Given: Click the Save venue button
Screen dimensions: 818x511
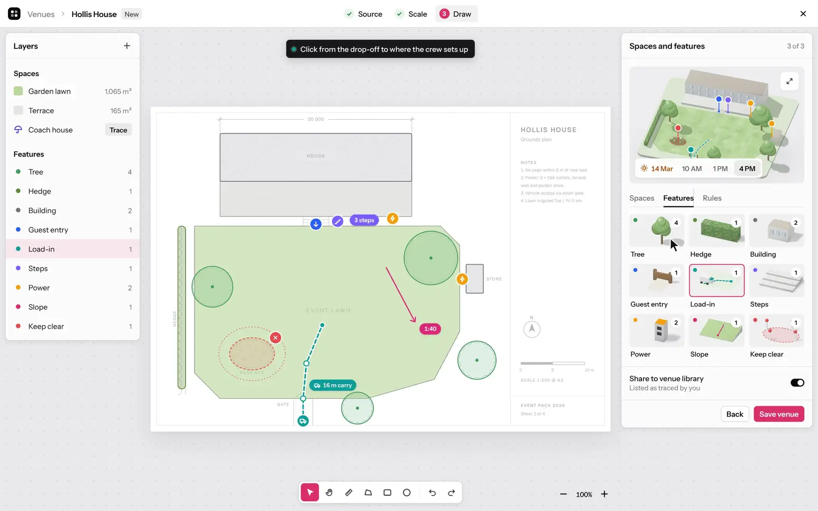Looking at the screenshot, I should (779, 414).
